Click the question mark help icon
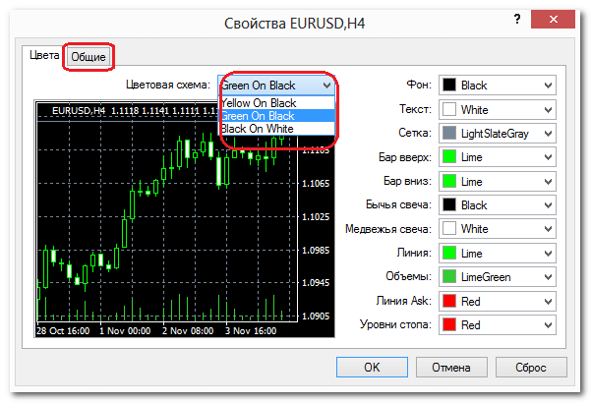 pos(517,19)
